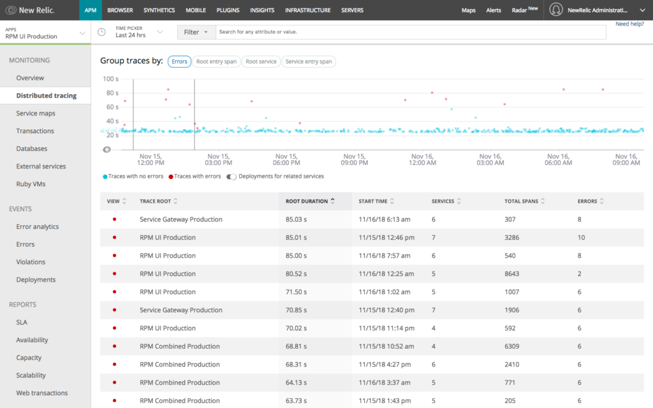
Task: Toggle Deployments for related services switch
Action: (x=231, y=177)
